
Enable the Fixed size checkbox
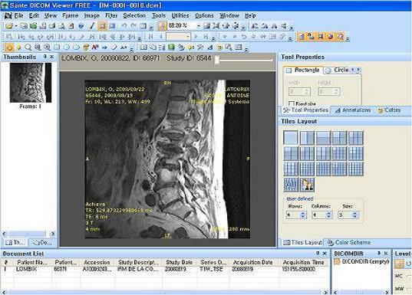(x=291, y=103)
